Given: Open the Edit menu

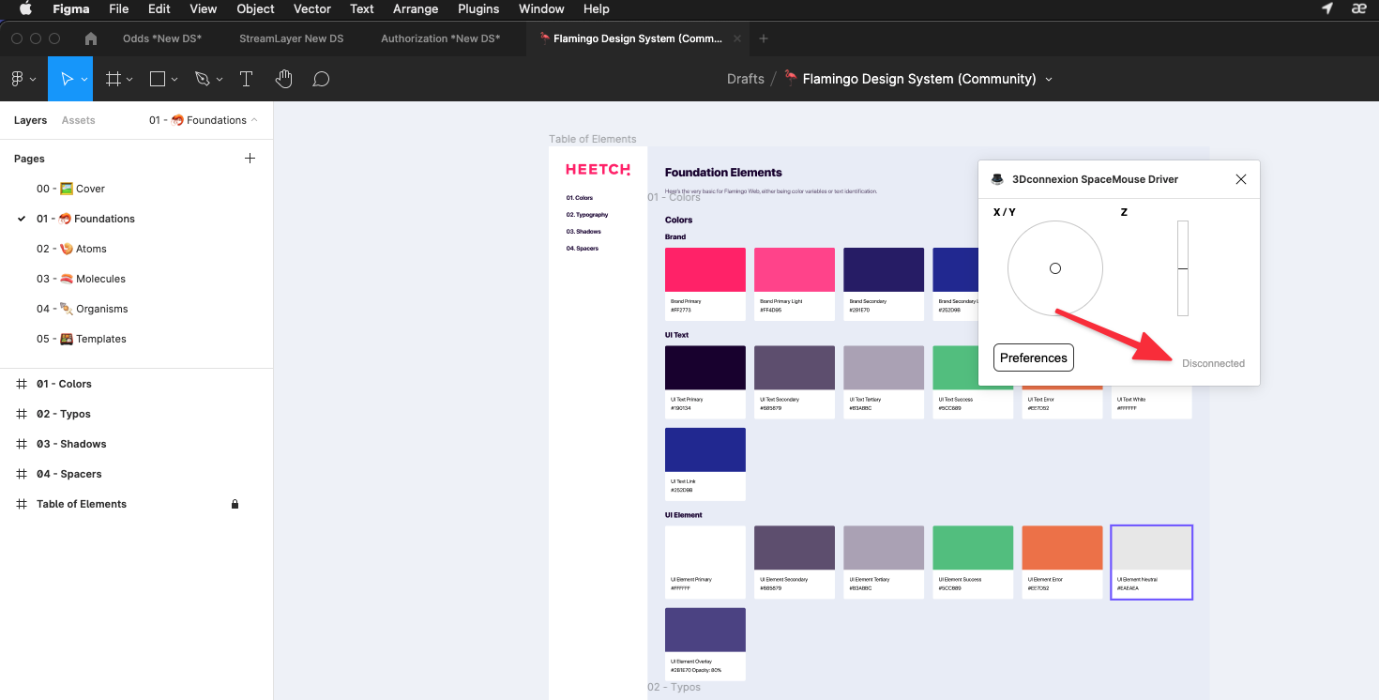Looking at the screenshot, I should (x=159, y=8).
